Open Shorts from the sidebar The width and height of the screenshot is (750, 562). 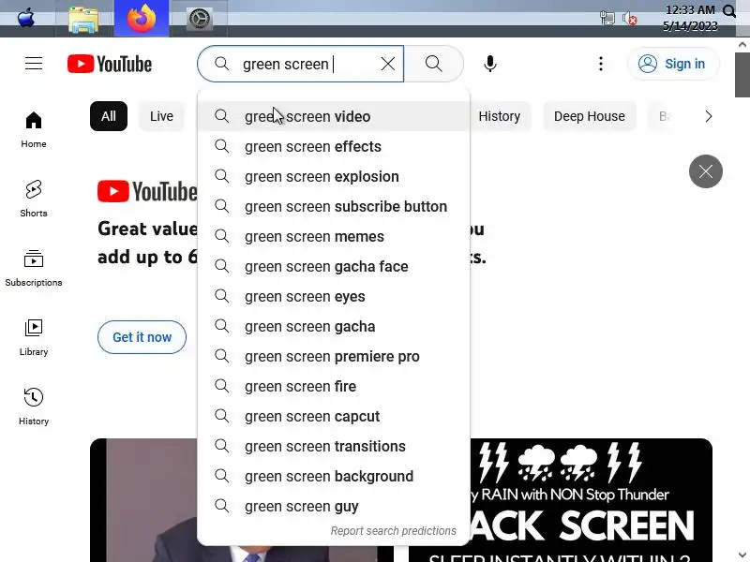click(34, 199)
